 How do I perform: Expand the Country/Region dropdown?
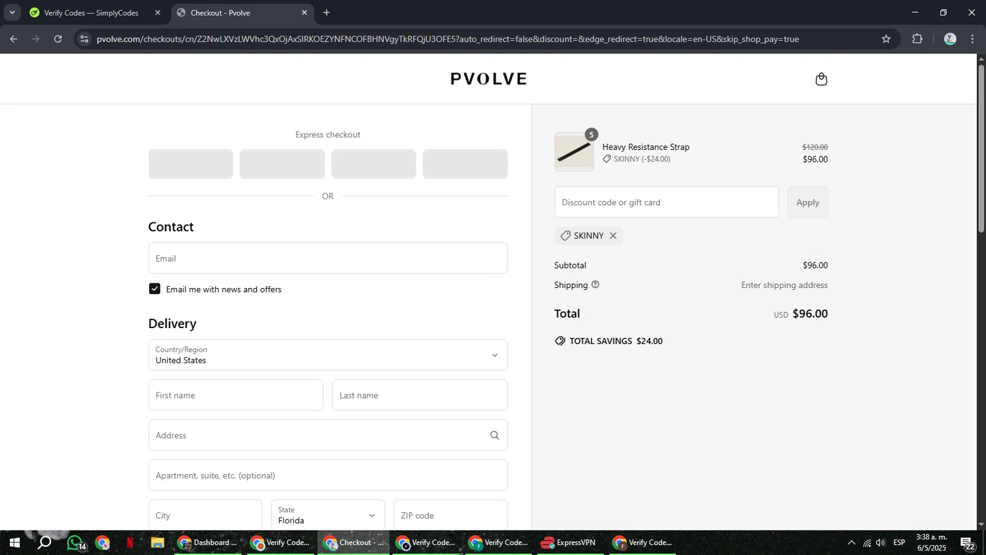click(328, 355)
